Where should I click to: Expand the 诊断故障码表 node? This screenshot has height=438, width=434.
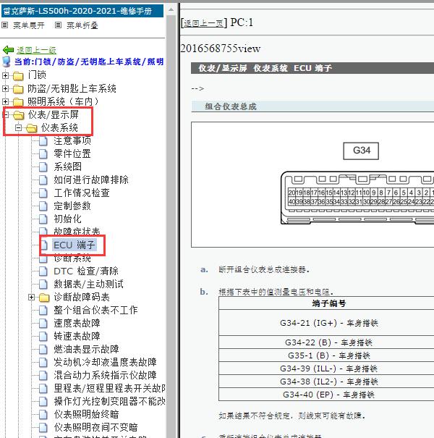(32, 298)
